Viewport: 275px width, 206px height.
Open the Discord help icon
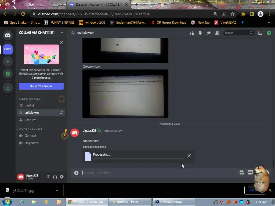point(269,33)
